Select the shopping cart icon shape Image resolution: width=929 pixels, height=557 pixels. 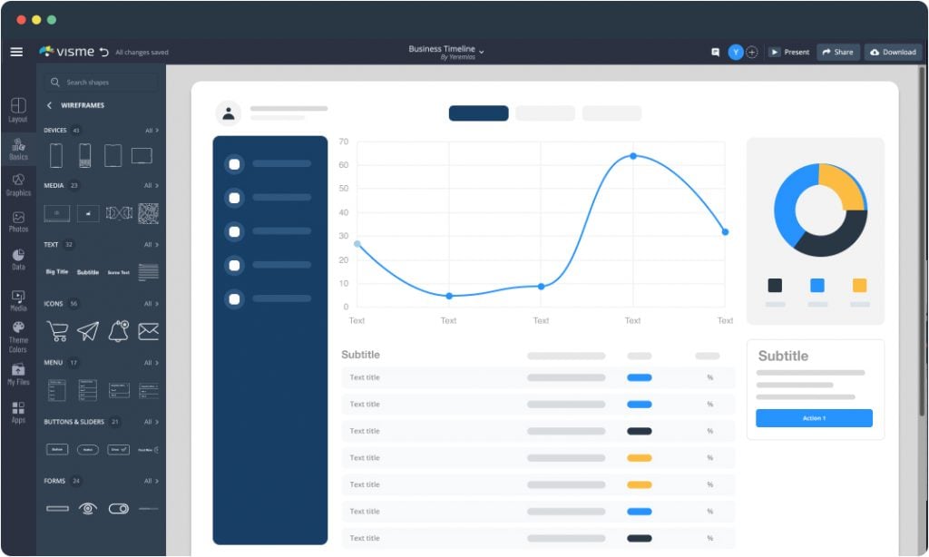55,332
